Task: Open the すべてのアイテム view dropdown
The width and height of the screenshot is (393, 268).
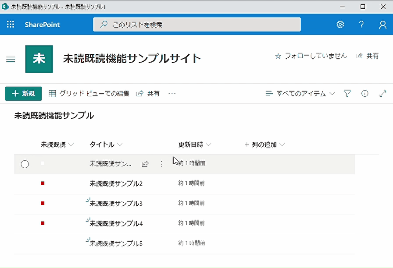Action: [300, 94]
